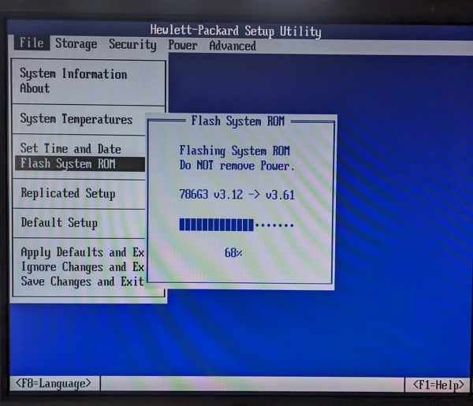Open the Power menu

(x=183, y=45)
